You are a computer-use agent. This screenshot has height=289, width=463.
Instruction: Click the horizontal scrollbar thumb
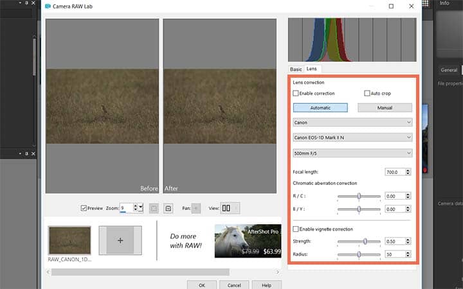coord(140,272)
